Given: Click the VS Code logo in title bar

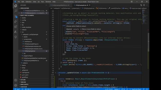Looking at the screenshot, I should pyautogui.click(x=15, y=2).
